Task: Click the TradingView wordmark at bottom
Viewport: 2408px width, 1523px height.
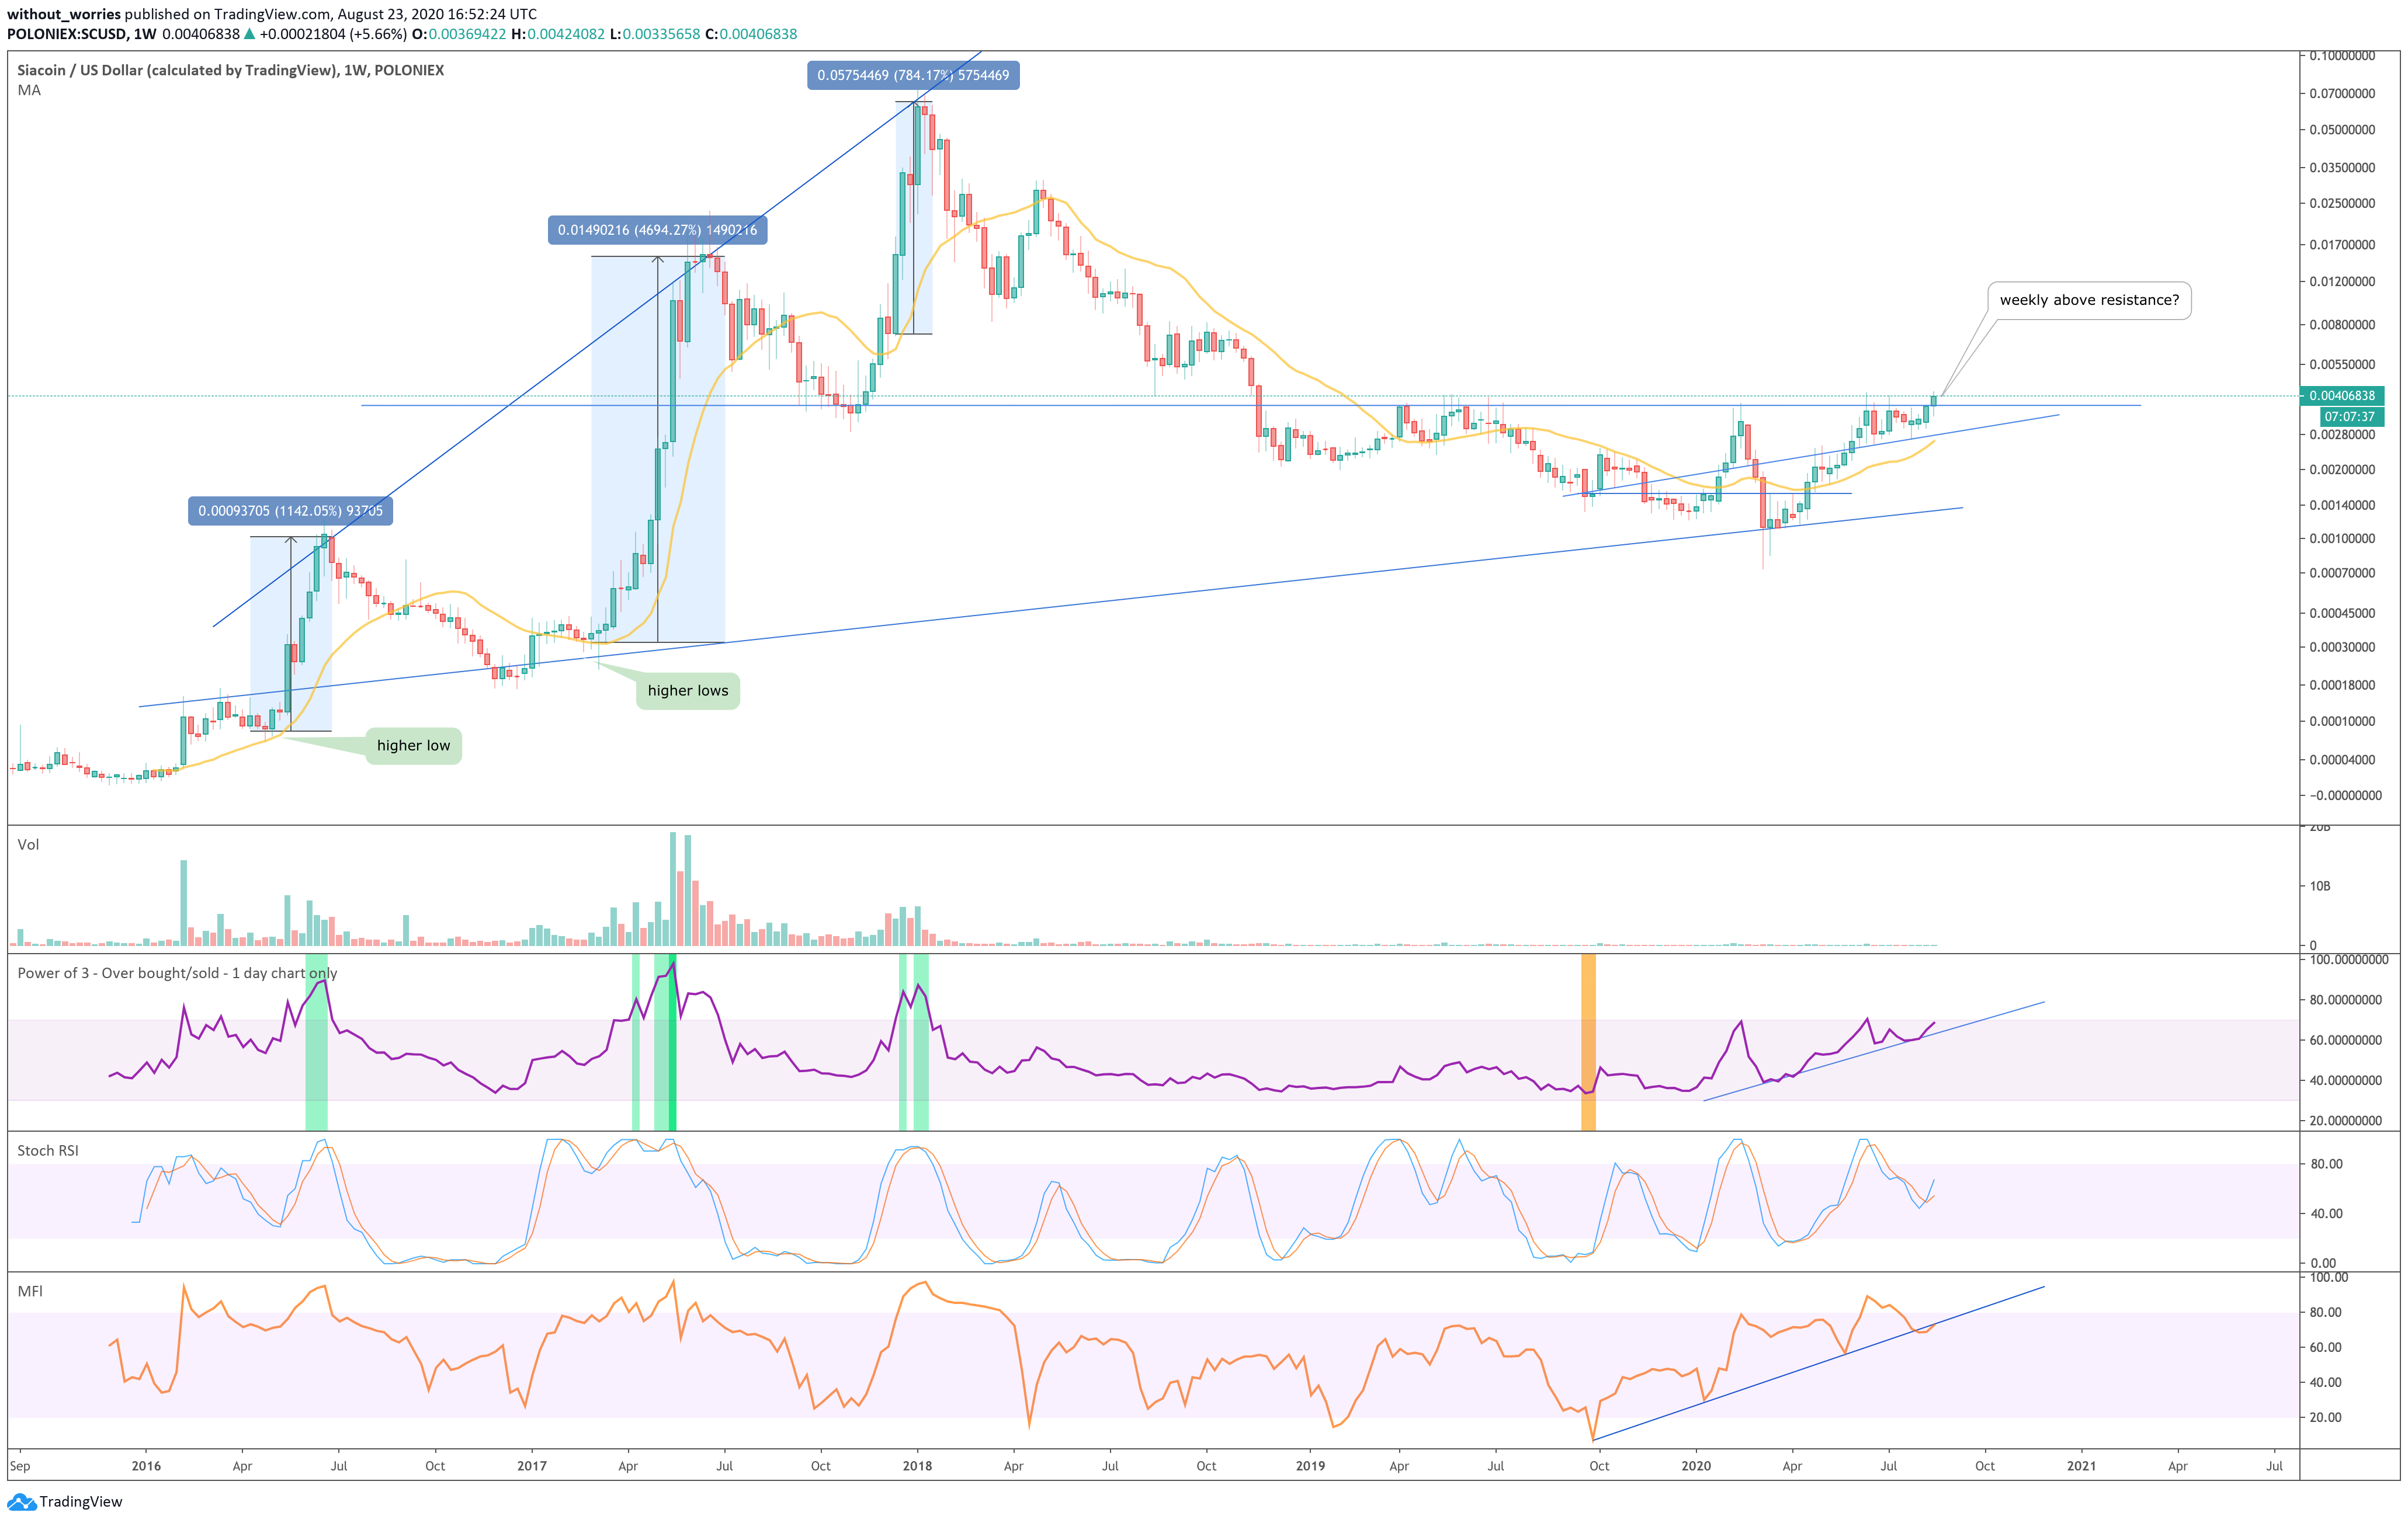Action: (81, 1501)
